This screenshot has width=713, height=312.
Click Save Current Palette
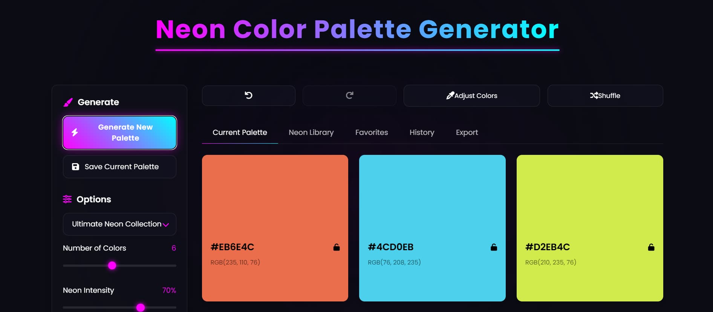119,166
